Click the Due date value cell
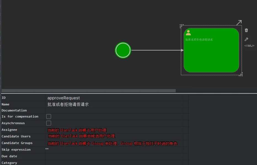This screenshot has width=257, height=165. pyautogui.click(x=113, y=156)
